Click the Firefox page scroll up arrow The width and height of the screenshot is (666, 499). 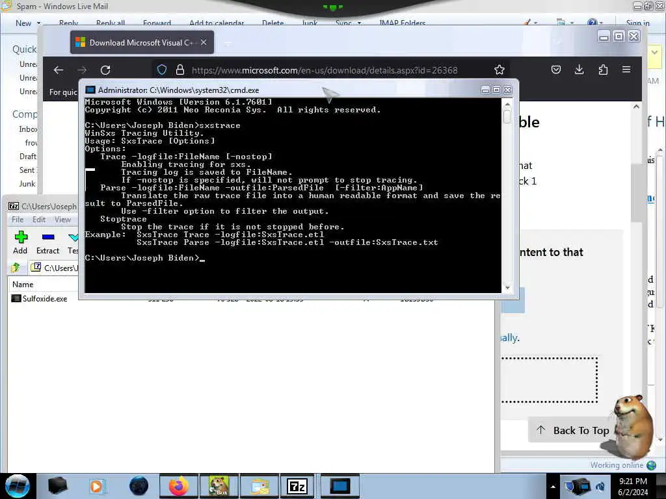click(636, 107)
